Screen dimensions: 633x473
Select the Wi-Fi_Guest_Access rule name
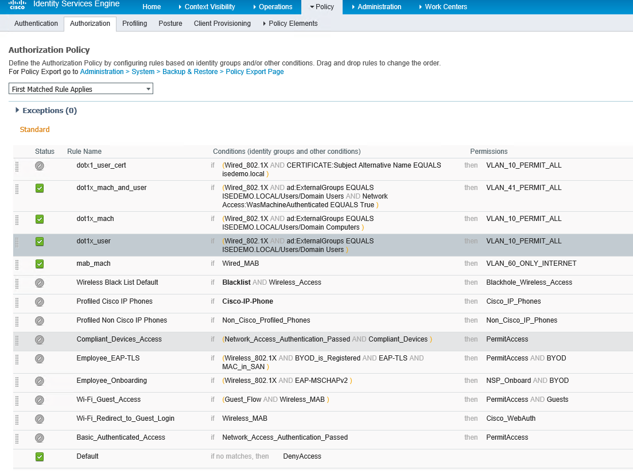pos(108,400)
